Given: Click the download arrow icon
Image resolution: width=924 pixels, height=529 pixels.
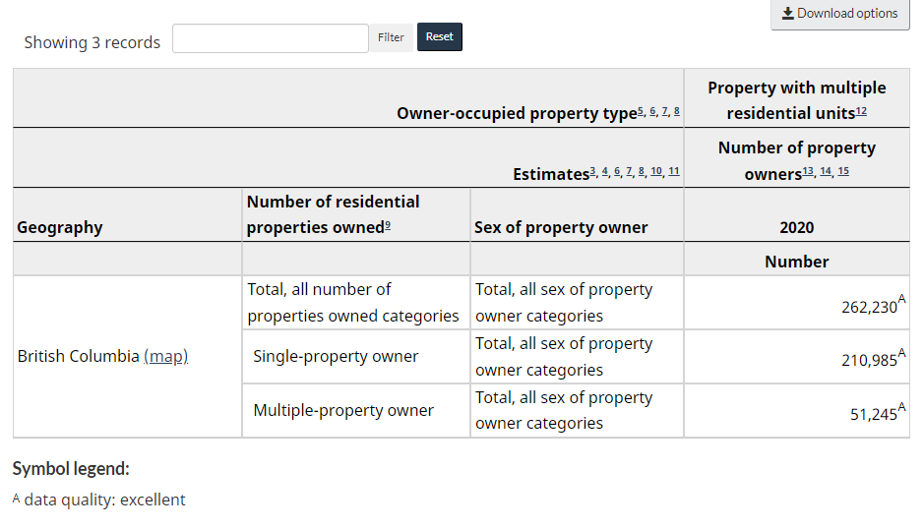Looking at the screenshot, I should click(788, 14).
